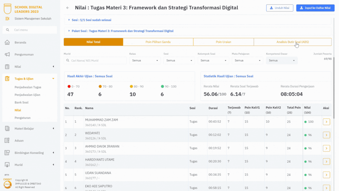Switch to Analisis Butir Soal (ABS) tab
This screenshot has width=339, height=191.
click(292, 42)
